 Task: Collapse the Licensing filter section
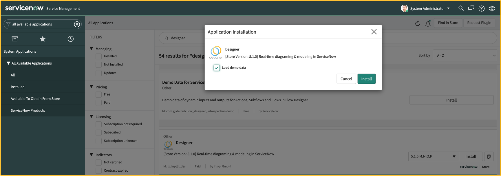click(x=92, y=116)
